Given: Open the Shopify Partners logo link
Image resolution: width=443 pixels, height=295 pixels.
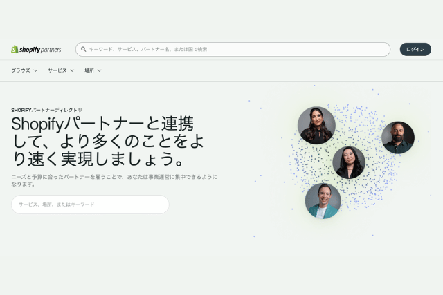Looking at the screenshot, I should click(x=36, y=49).
